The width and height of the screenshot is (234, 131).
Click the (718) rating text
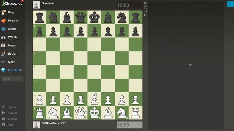point(63,123)
